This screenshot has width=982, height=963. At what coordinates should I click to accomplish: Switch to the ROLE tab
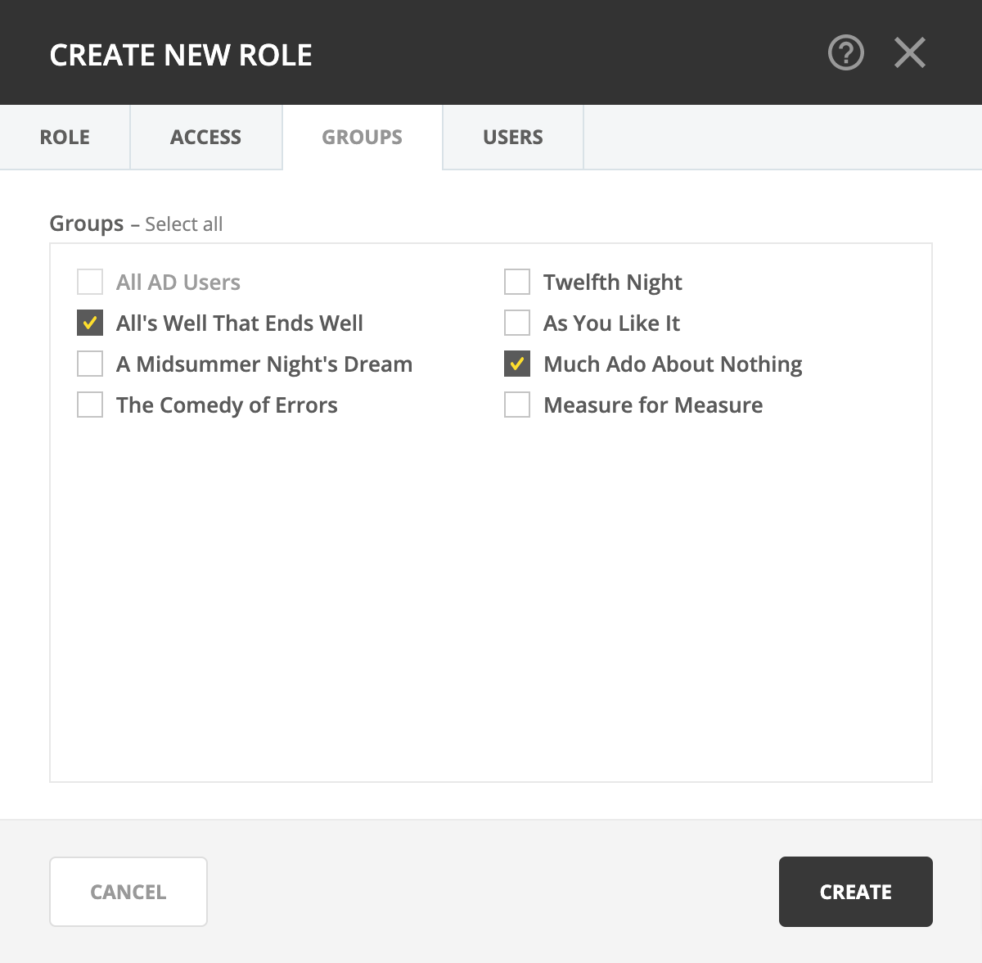coord(65,137)
